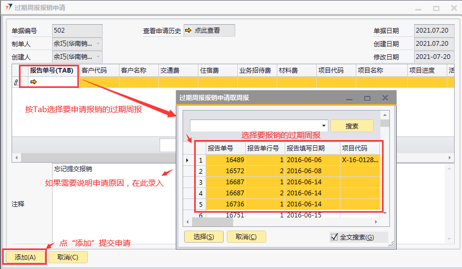Click row pointer triangle beside row 1

pyautogui.click(x=188, y=160)
